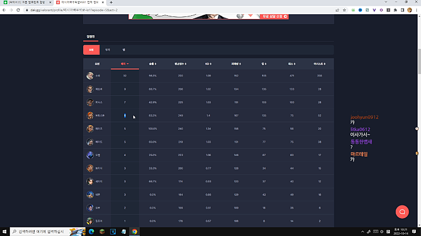The height and width of the screenshot is (236, 421).
Task: Switch to the first browser tab with green icon
Action: coord(26,3)
